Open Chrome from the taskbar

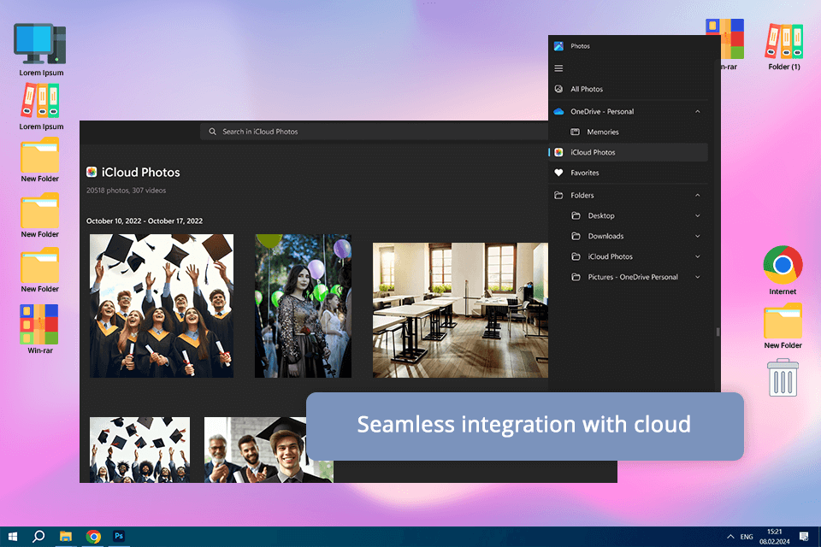point(93,537)
